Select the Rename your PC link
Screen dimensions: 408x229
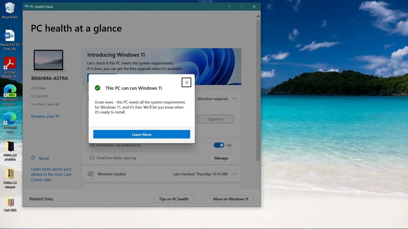pyautogui.click(x=46, y=116)
